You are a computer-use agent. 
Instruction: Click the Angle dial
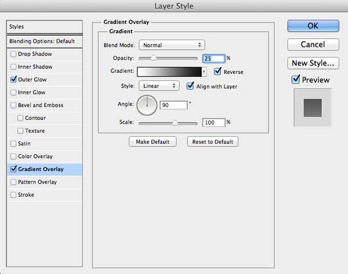pos(147,105)
